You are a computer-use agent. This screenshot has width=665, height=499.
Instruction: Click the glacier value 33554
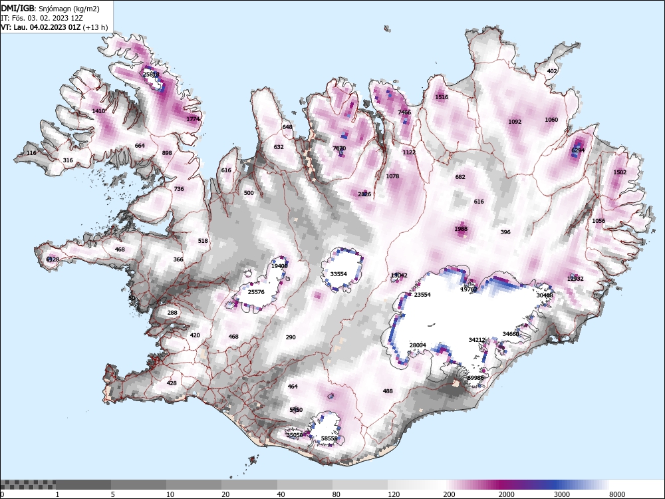338,274
